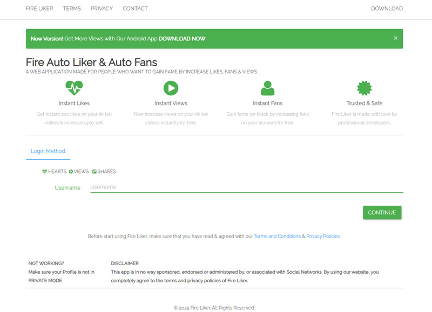Open the Terms and Conditions link
Image resolution: width=432 pixels, height=312 pixels.
point(277,236)
